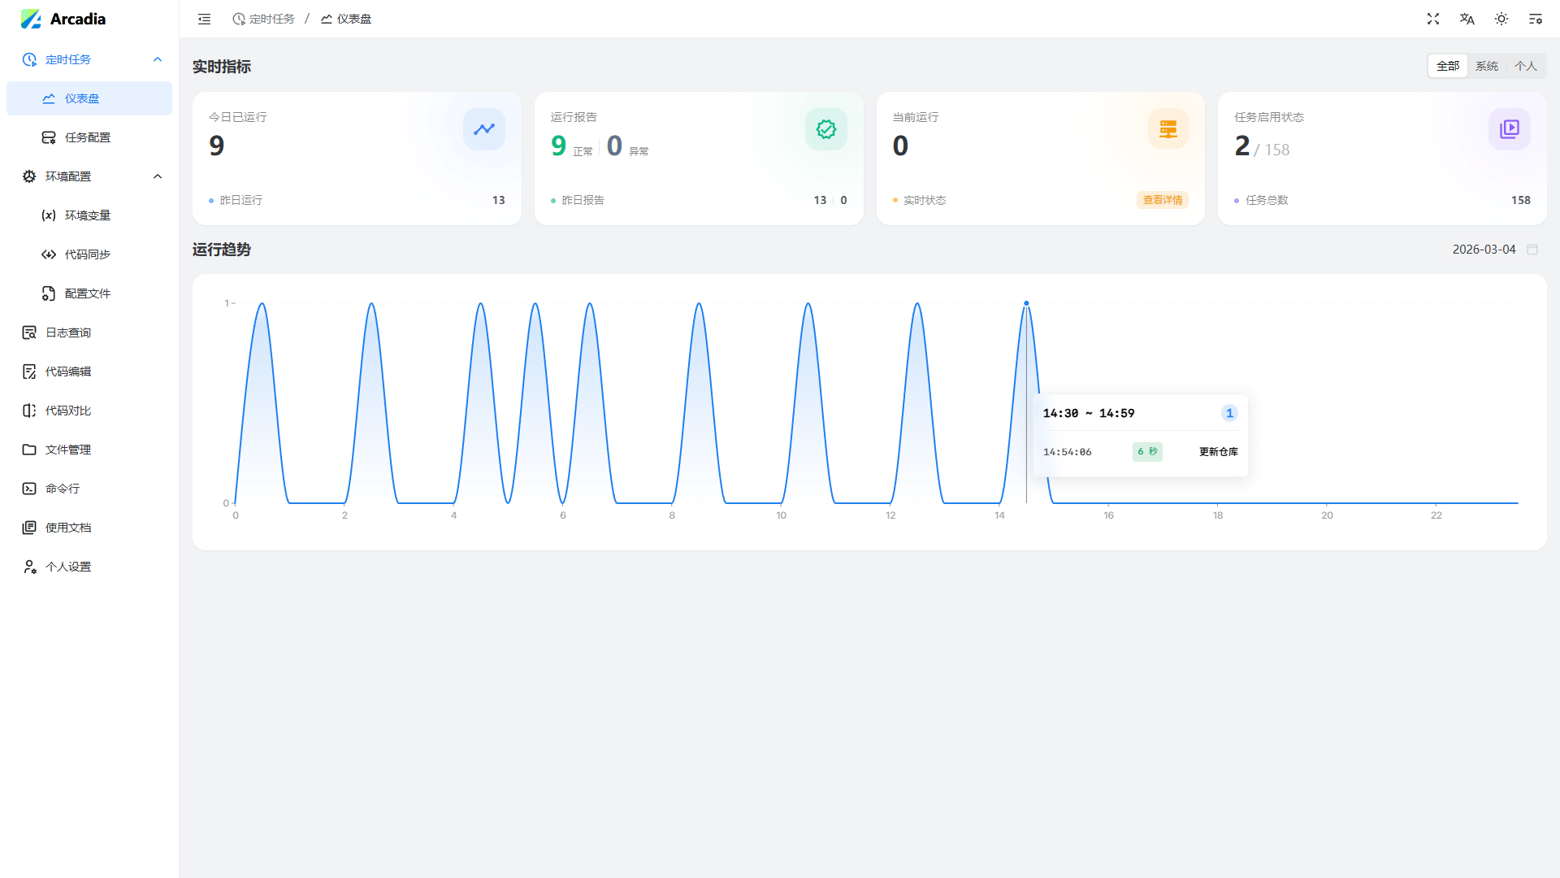Open layout settings icon at top right
Image resolution: width=1560 pixels, height=878 pixels.
[1536, 19]
